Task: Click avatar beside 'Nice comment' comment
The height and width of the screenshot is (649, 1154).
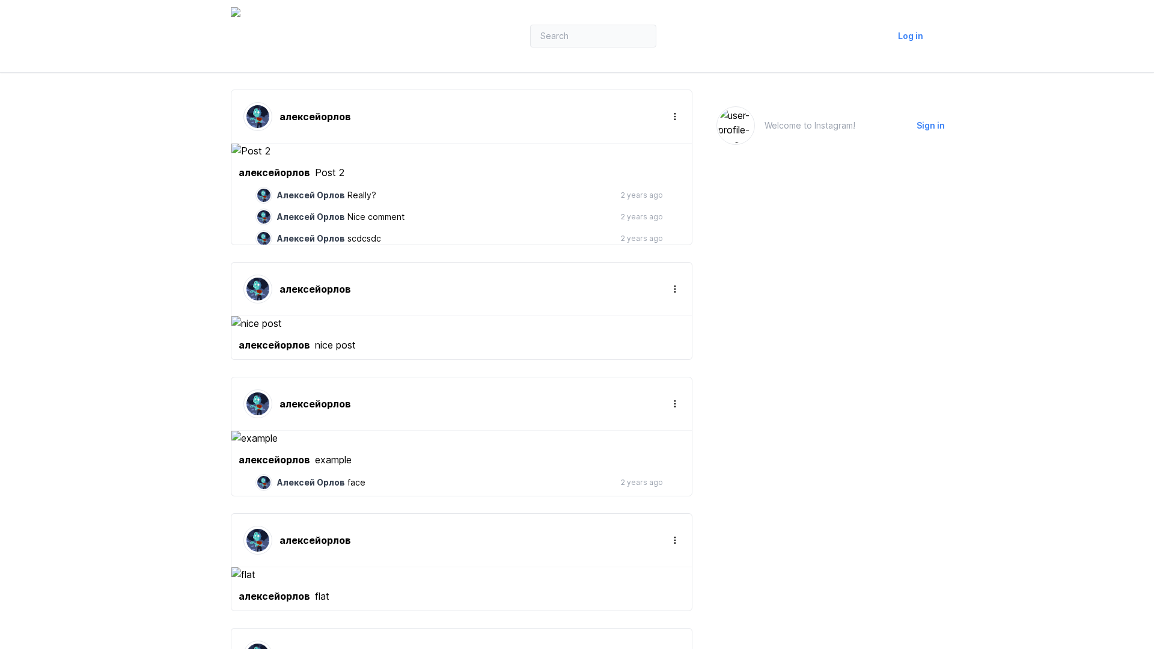Action: tap(264, 217)
